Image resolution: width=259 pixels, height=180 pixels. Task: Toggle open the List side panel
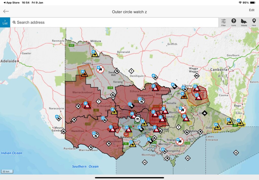click(5, 22)
